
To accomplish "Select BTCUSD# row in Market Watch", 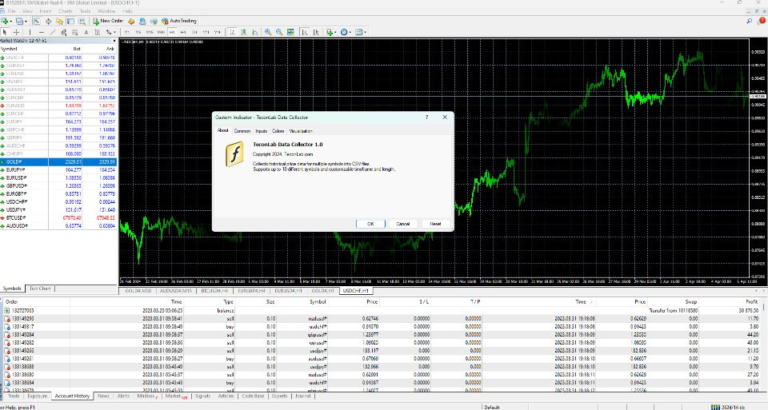I will [58, 217].
